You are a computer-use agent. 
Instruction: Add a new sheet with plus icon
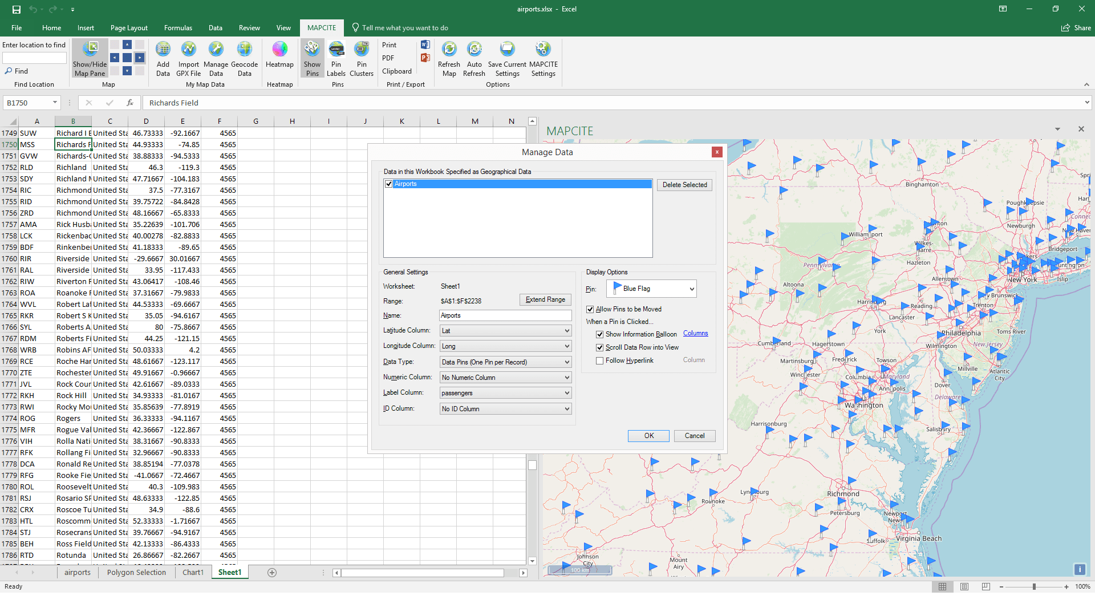pyautogui.click(x=272, y=573)
